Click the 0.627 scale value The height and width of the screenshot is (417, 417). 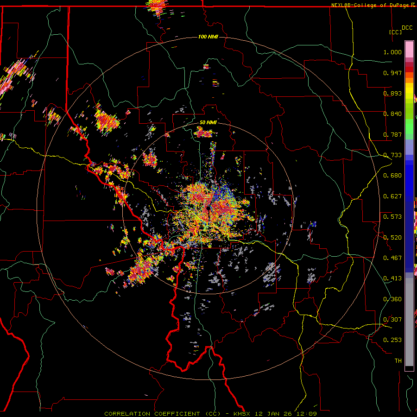point(392,196)
